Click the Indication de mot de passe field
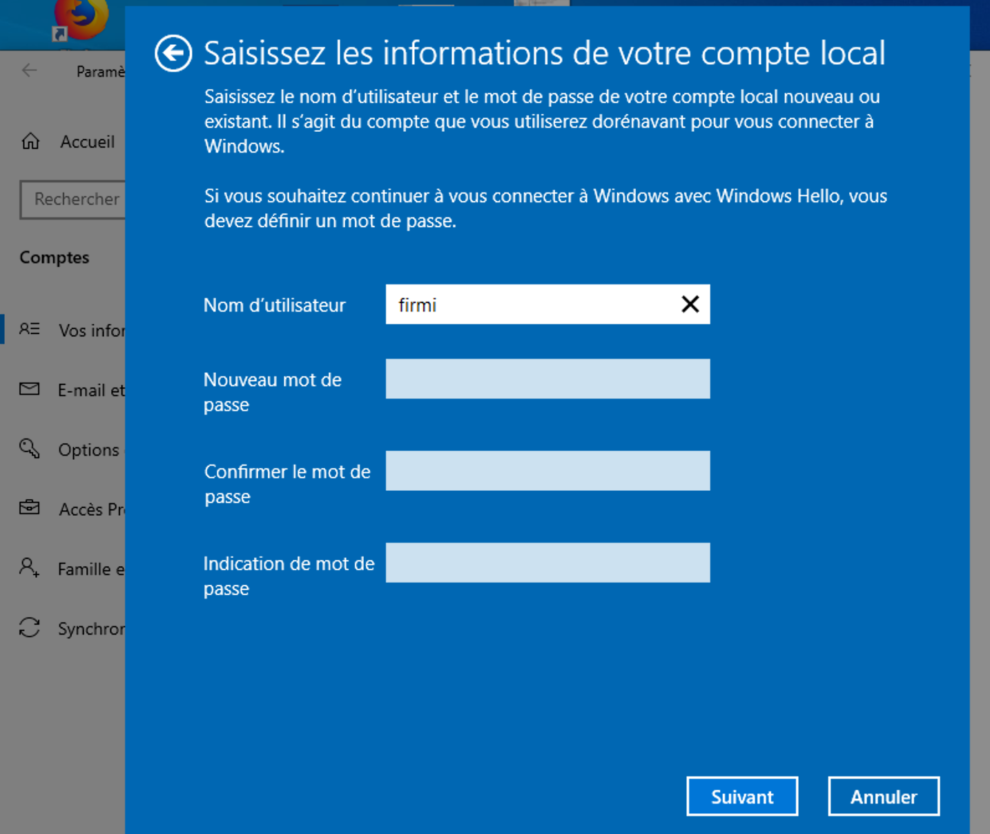The width and height of the screenshot is (990, 834). (547, 563)
